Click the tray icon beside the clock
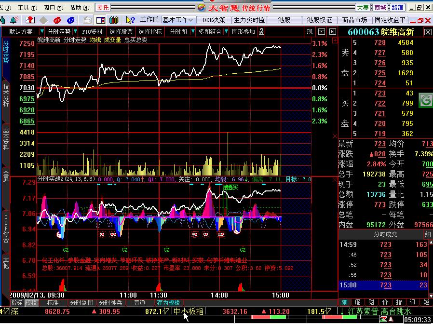The image size is (433, 324). tap(392, 320)
